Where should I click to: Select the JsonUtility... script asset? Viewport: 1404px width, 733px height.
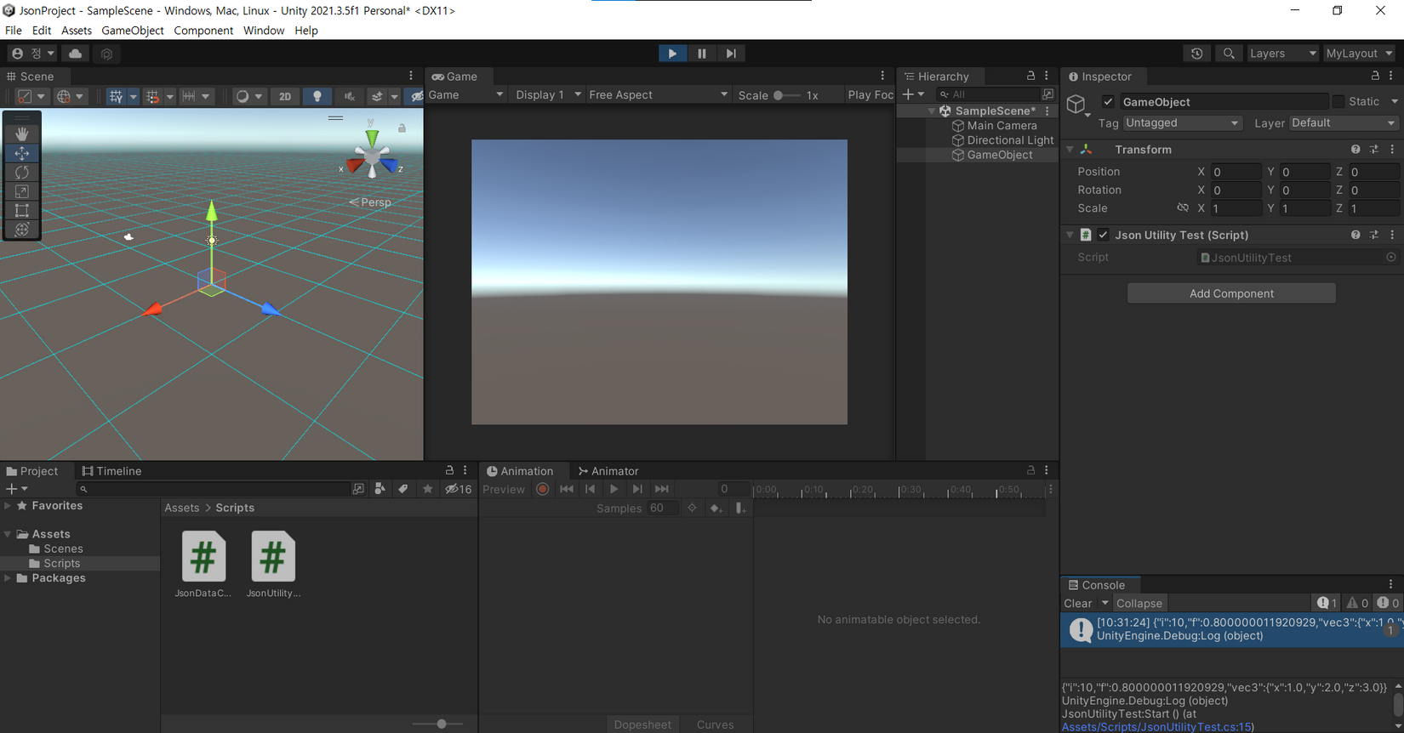pos(273,565)
